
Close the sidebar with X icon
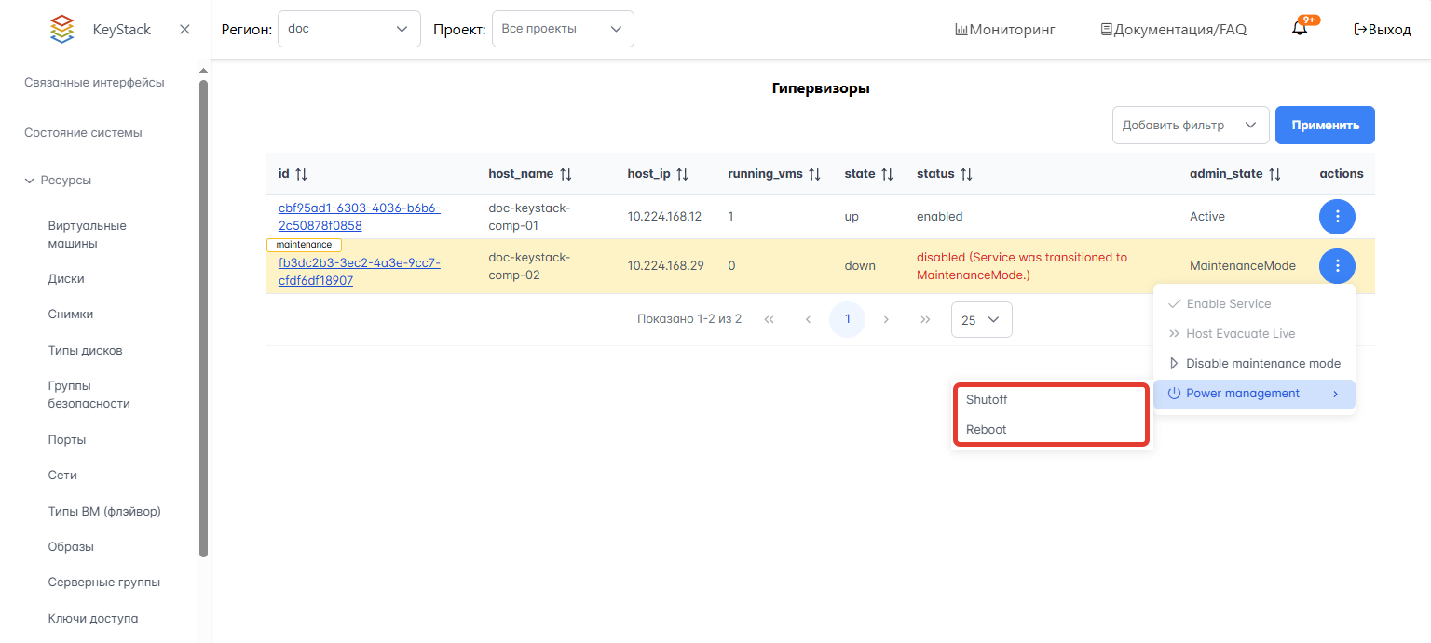pyautogui.click(x=184, y=30)
